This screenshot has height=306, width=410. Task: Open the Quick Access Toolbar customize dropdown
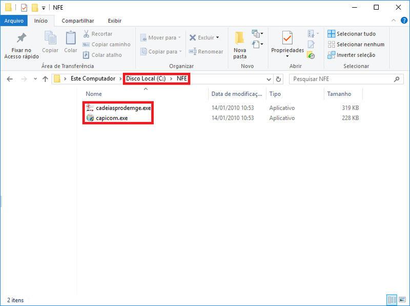coord(44,8)
